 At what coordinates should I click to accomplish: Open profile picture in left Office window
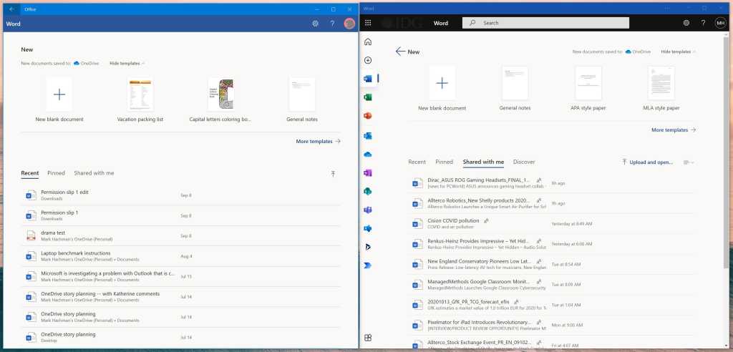[349, 24]
